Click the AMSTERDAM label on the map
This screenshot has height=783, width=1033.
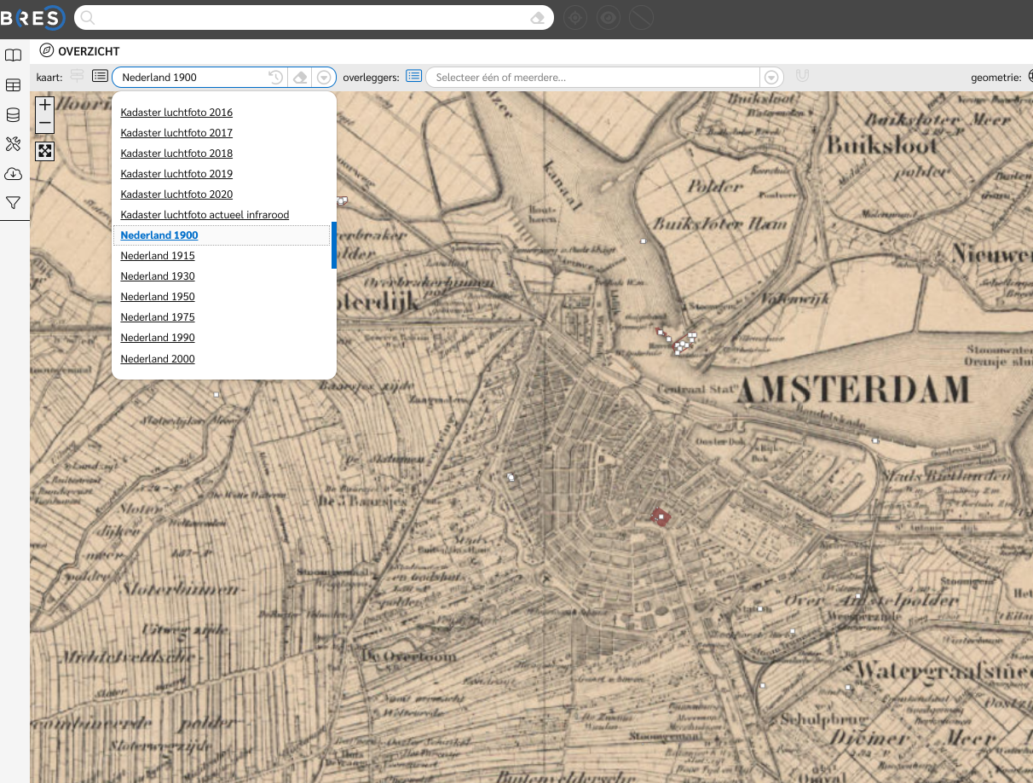click(852, 390)
